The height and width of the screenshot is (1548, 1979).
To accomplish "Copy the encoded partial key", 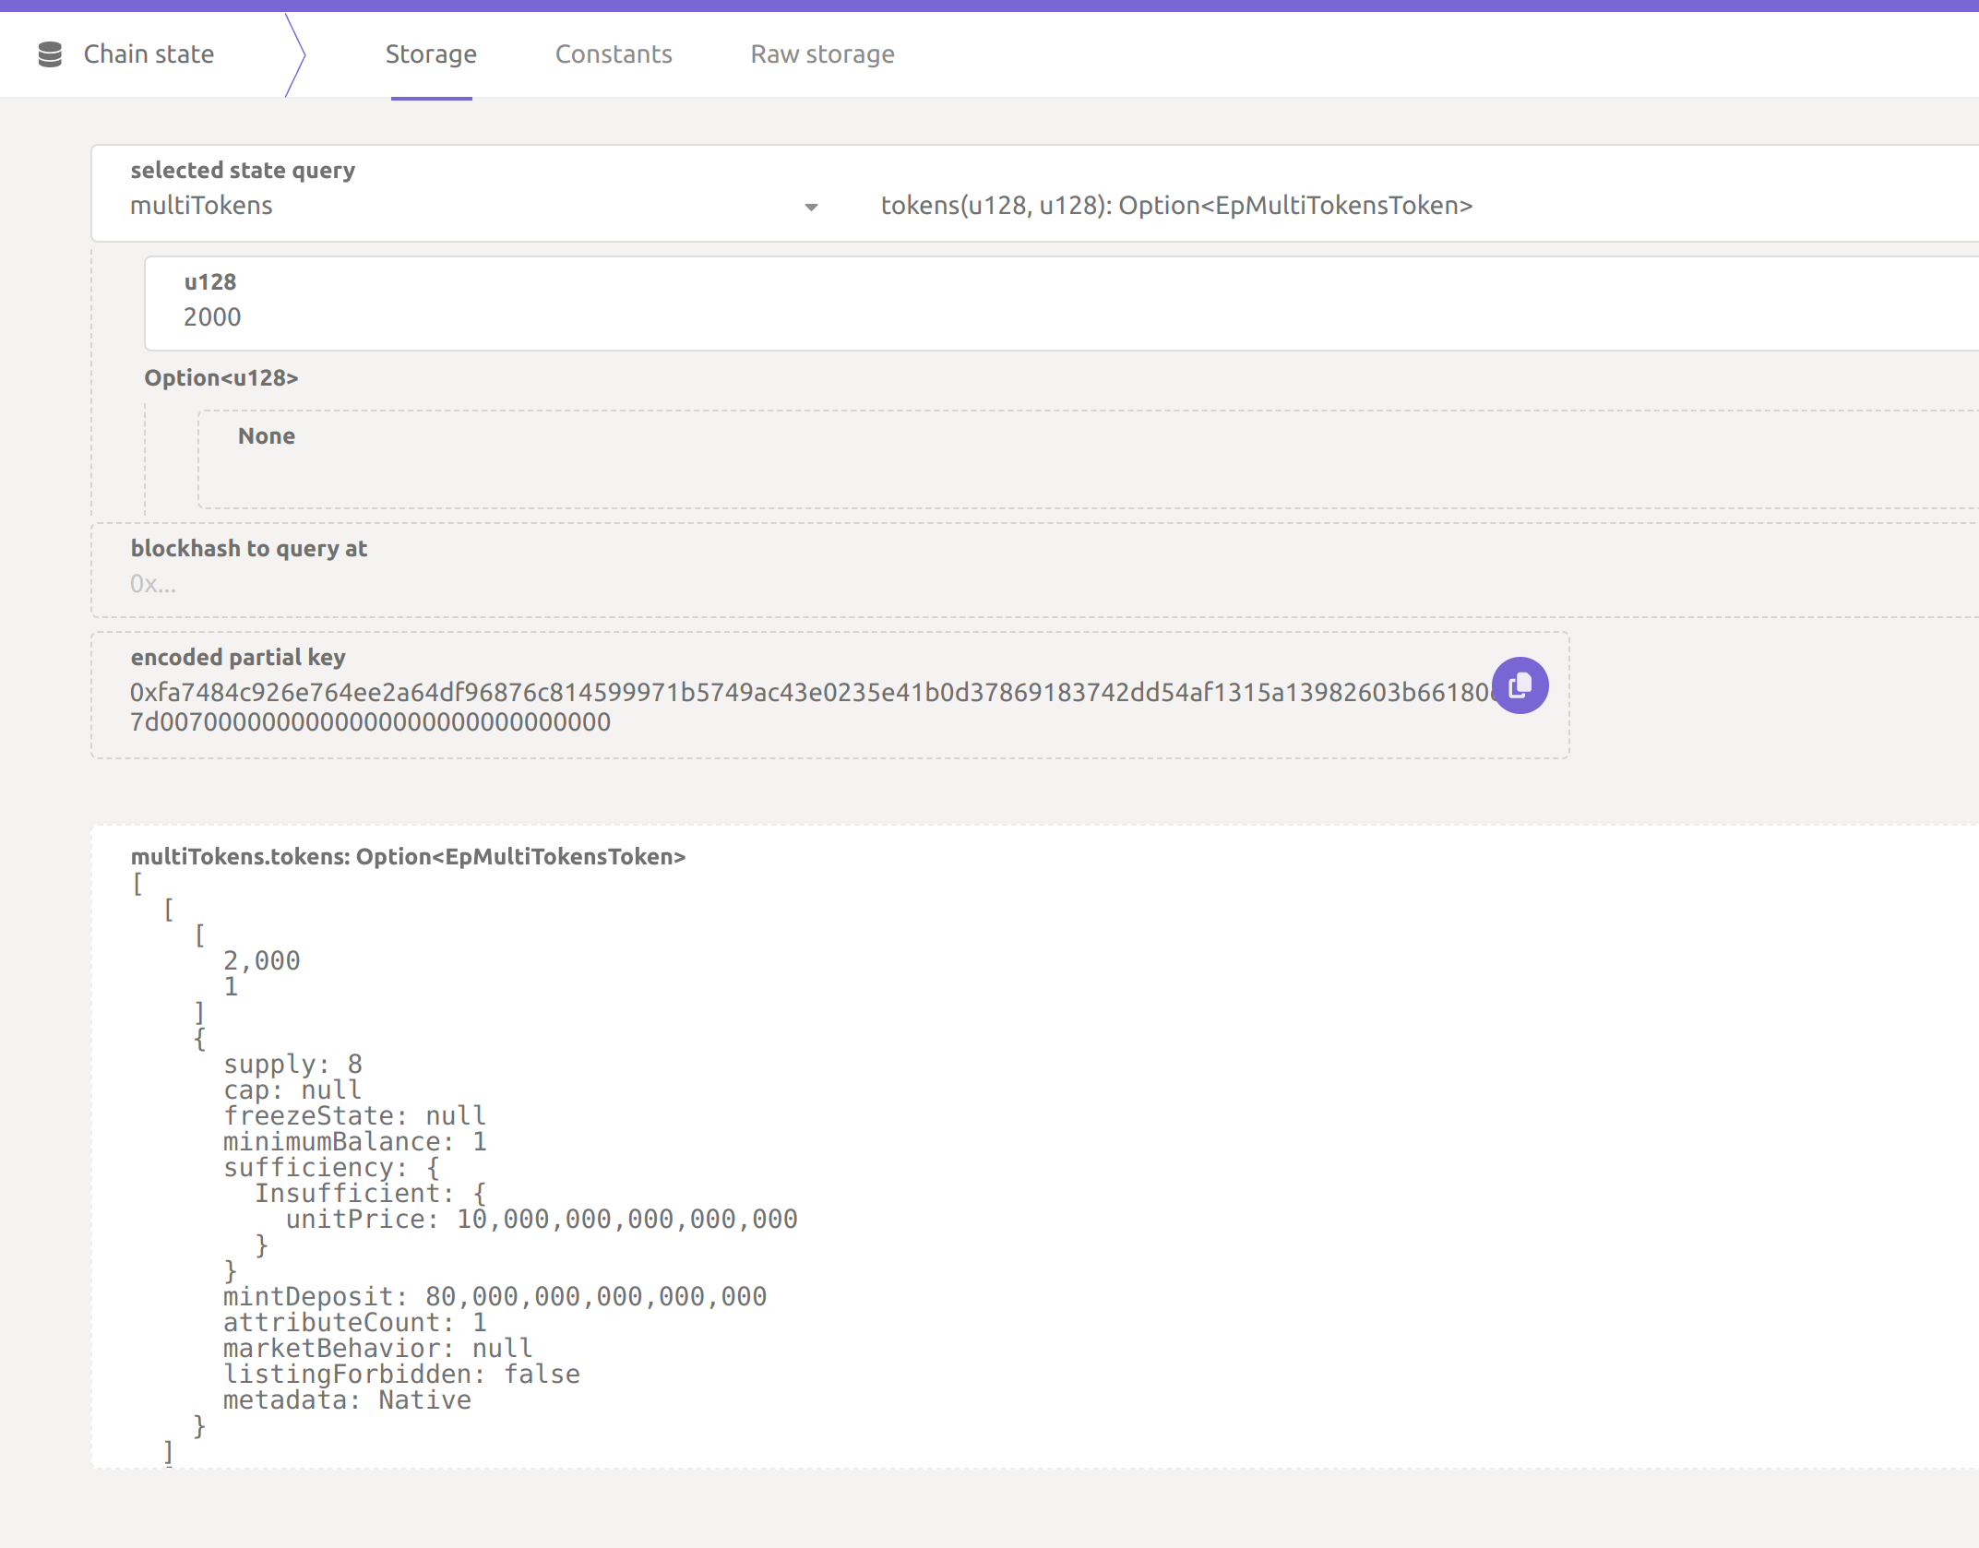I will (1520, 685).
